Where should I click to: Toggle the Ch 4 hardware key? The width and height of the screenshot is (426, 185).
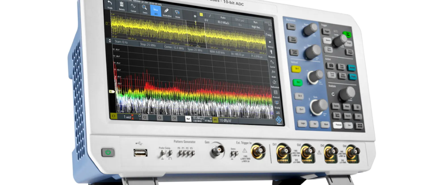tap(300, 110)
